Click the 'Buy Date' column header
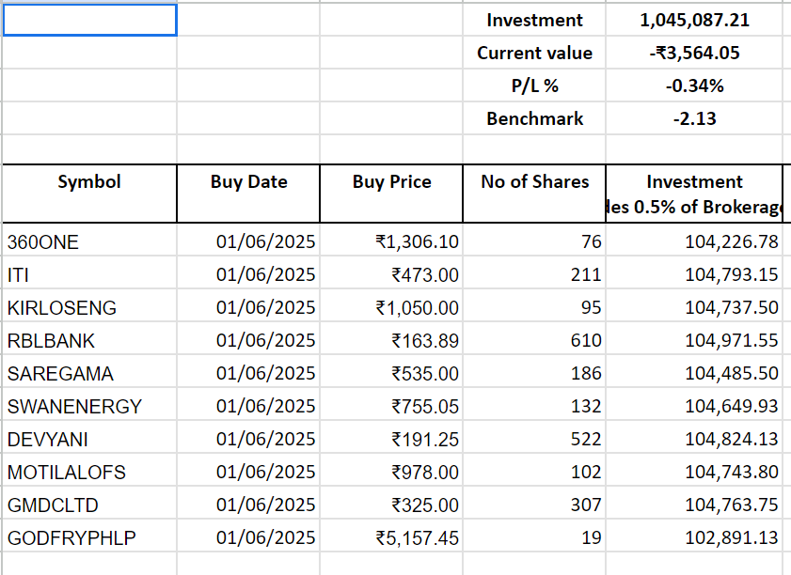Image resolution: width=791 pixels, height=575 pixels. point(248,194)
